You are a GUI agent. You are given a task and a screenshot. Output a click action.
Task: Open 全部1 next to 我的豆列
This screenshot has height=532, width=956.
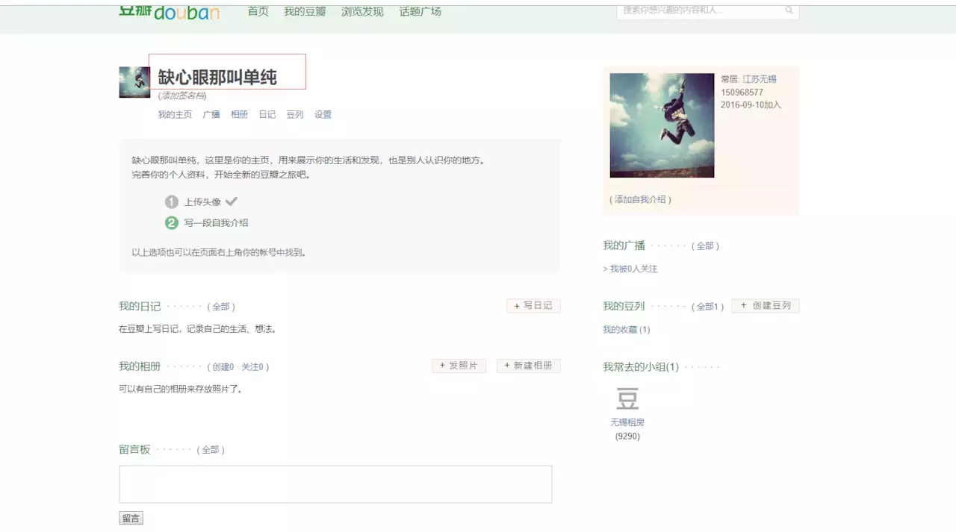click(707, 307)
